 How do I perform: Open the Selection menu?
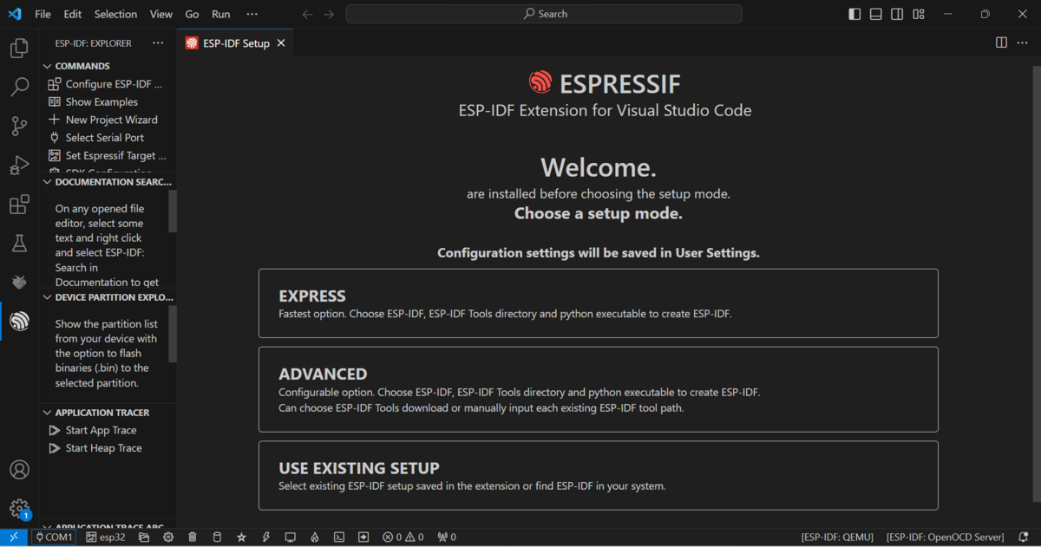(115, 14)
